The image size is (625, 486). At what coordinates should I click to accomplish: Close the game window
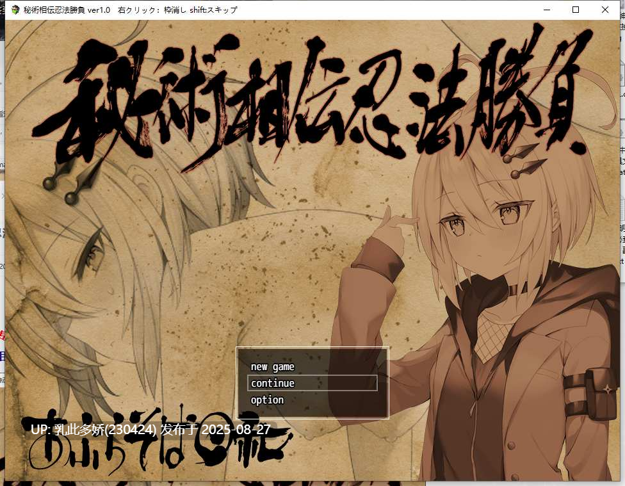(x=605, y=10)
